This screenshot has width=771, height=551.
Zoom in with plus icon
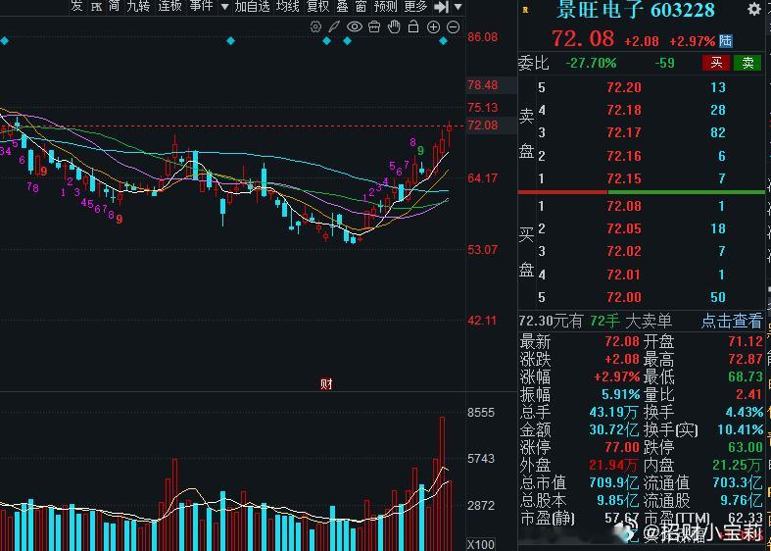433,27
